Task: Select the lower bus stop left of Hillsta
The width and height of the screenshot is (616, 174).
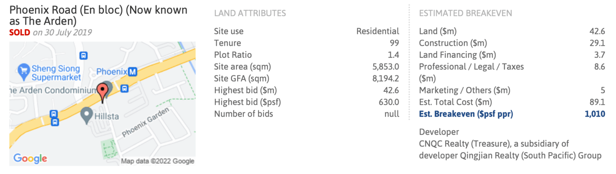Action: click(x=55, y=122)
